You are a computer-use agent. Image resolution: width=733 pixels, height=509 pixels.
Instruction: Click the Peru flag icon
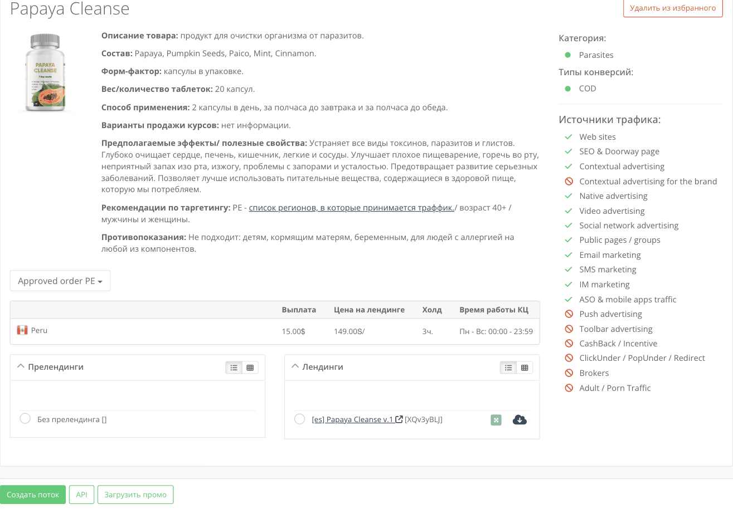tap(22, 330)
